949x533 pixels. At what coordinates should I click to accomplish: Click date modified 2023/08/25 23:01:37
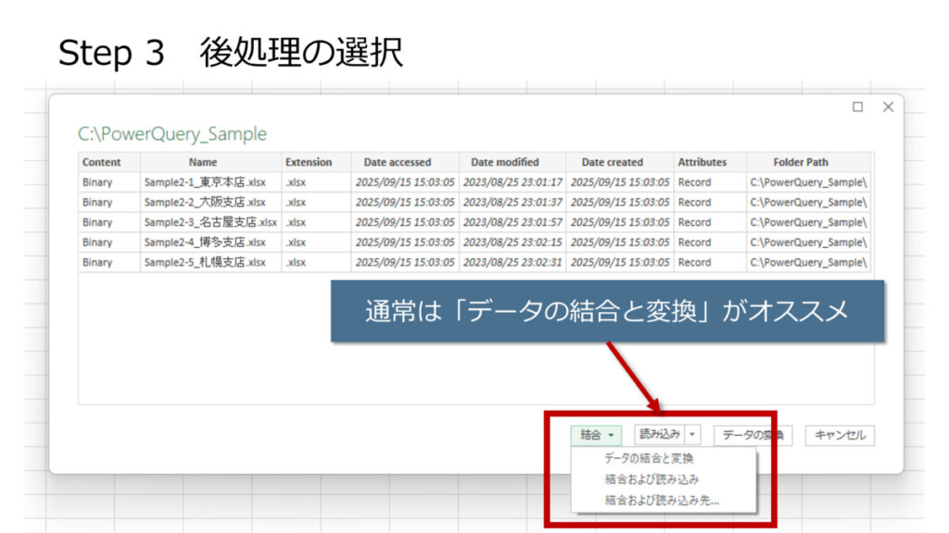[512, 202]
